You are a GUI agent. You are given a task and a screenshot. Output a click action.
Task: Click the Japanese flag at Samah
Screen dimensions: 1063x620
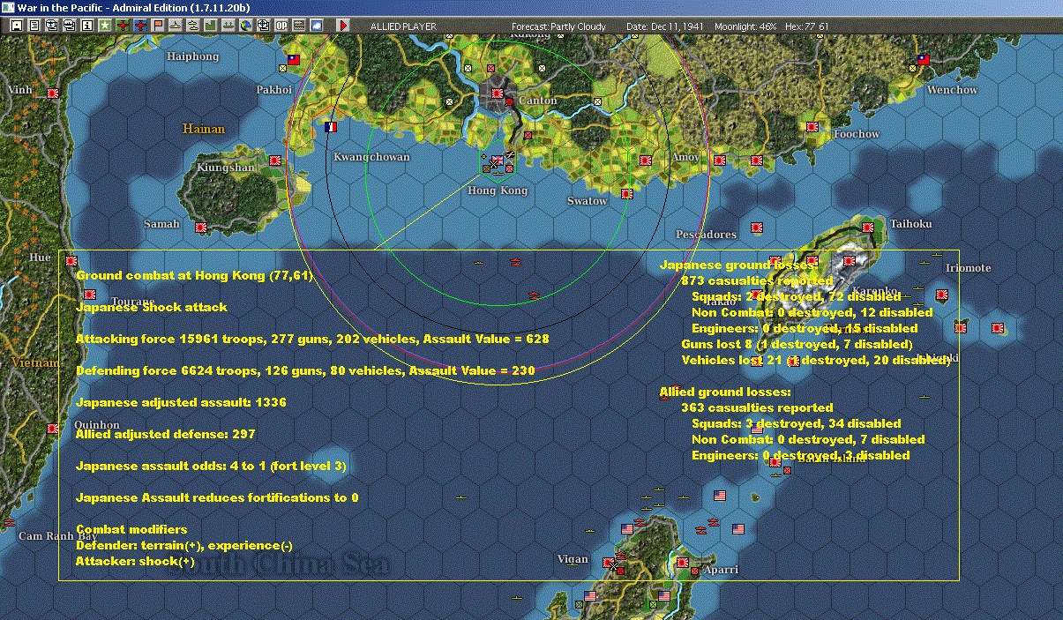[200, 228]
